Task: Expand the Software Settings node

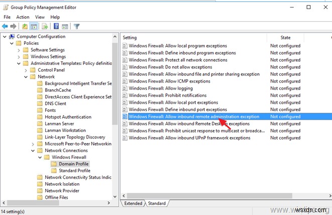Action: click(19, 50)
